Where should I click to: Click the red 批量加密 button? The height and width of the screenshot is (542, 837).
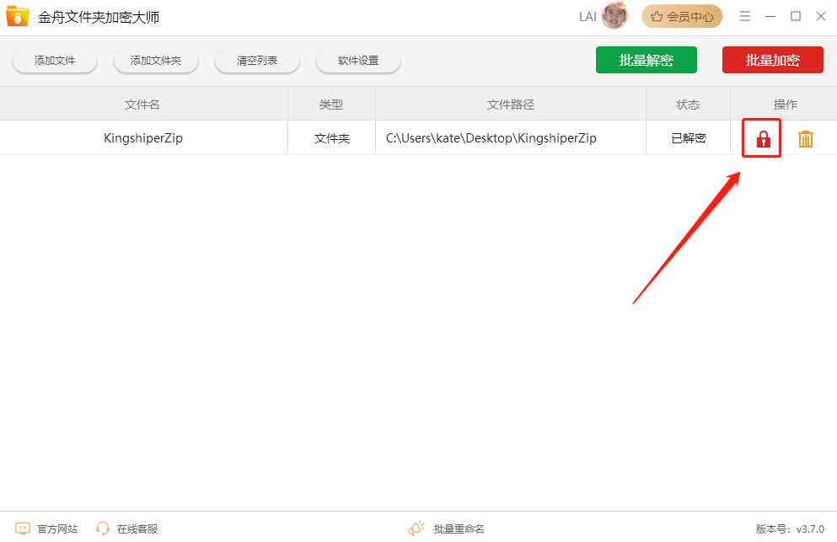click(773, 60)
